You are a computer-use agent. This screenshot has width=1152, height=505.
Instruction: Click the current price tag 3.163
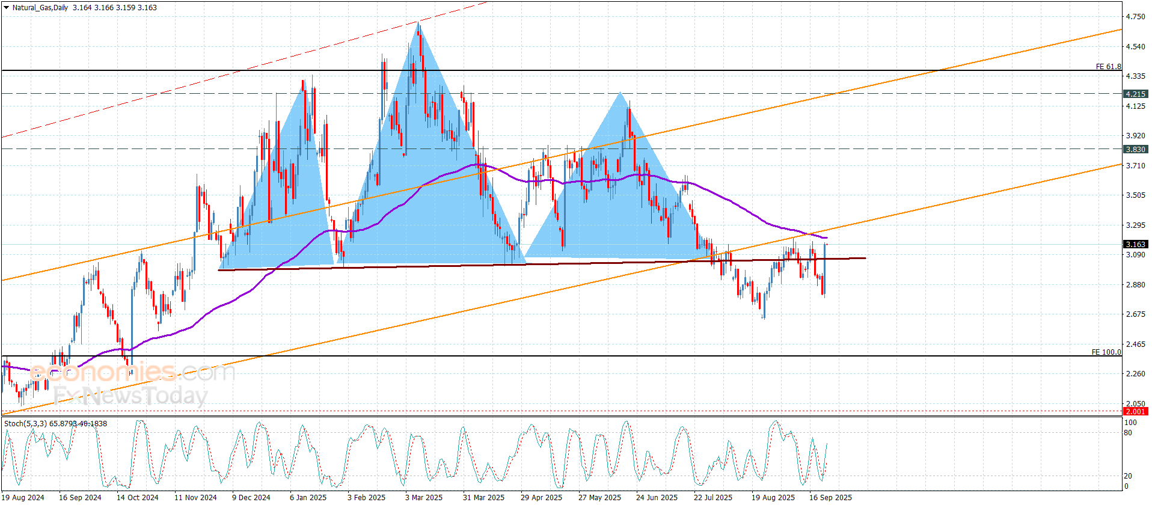[1135, 244]
